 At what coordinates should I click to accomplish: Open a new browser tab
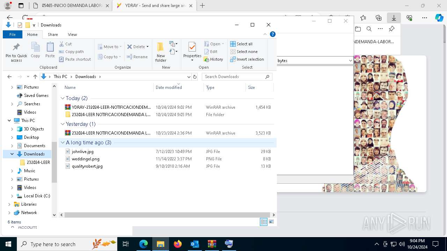pyautogui.click(x=202, y=6)
